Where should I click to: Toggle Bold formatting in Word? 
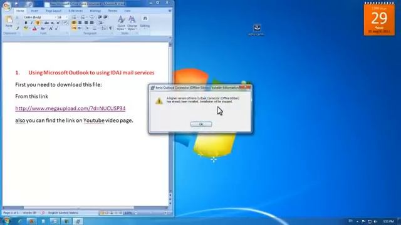[26, 22]
